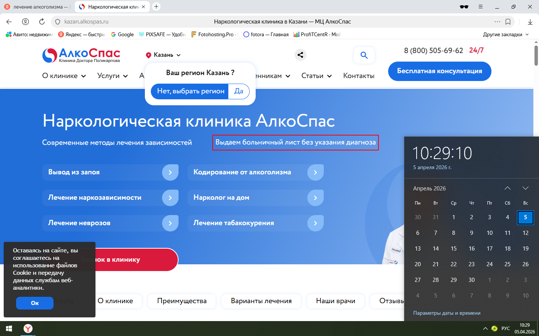Open the fotora — Главная bookmark

point(266,34)
